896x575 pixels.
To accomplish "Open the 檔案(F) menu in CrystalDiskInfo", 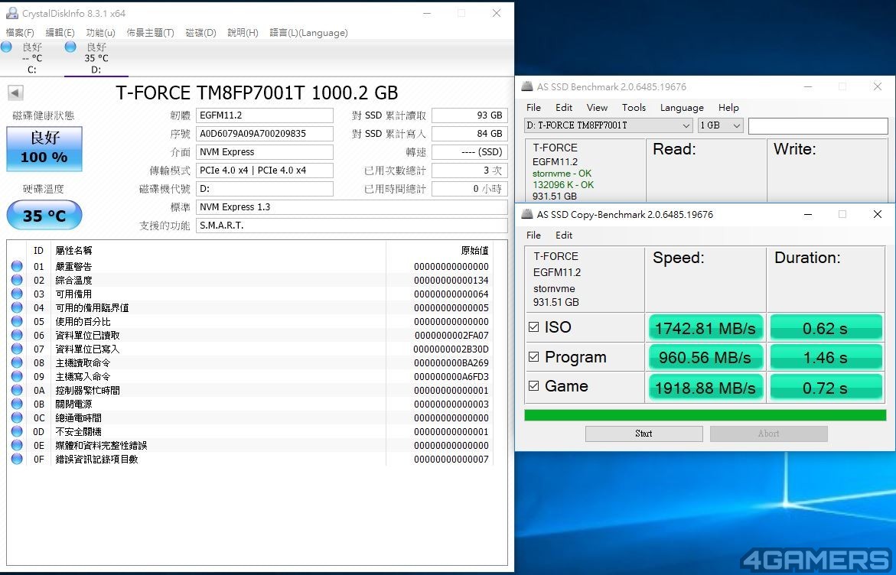I will (20, 33).
